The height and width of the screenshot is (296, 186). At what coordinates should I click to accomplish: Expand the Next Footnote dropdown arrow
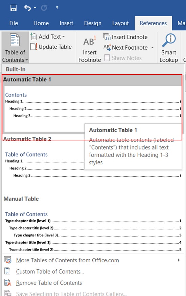[152, 47]
